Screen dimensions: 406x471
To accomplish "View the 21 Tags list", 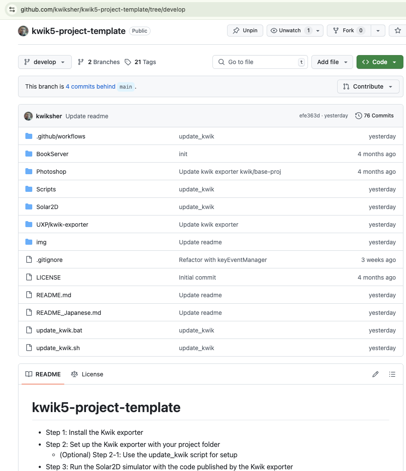I will pos(141,62).
